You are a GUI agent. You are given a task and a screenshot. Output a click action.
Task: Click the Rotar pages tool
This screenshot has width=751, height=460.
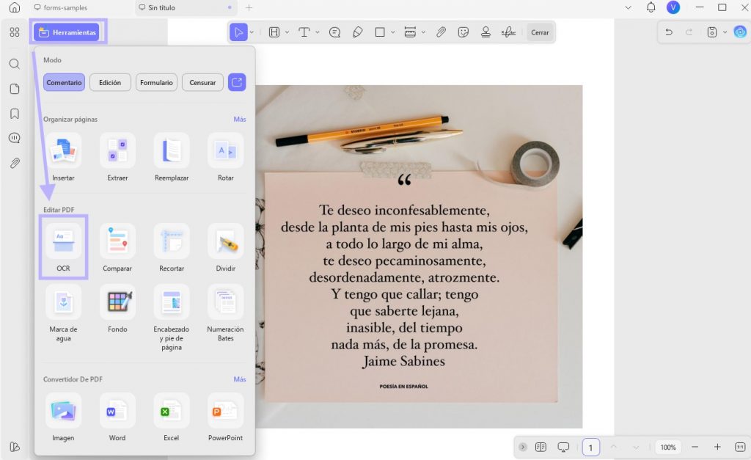[226, 157]
